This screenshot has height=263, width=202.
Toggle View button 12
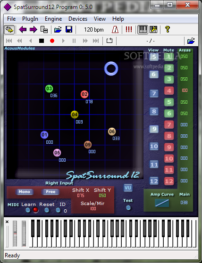coord(154,181)
